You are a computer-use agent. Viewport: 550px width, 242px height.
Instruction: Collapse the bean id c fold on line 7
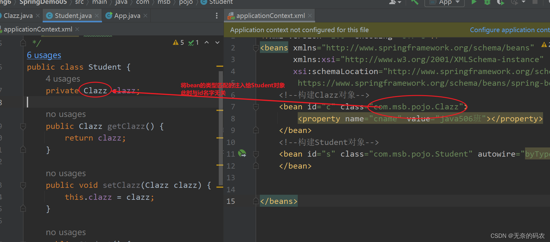[256, 107]
